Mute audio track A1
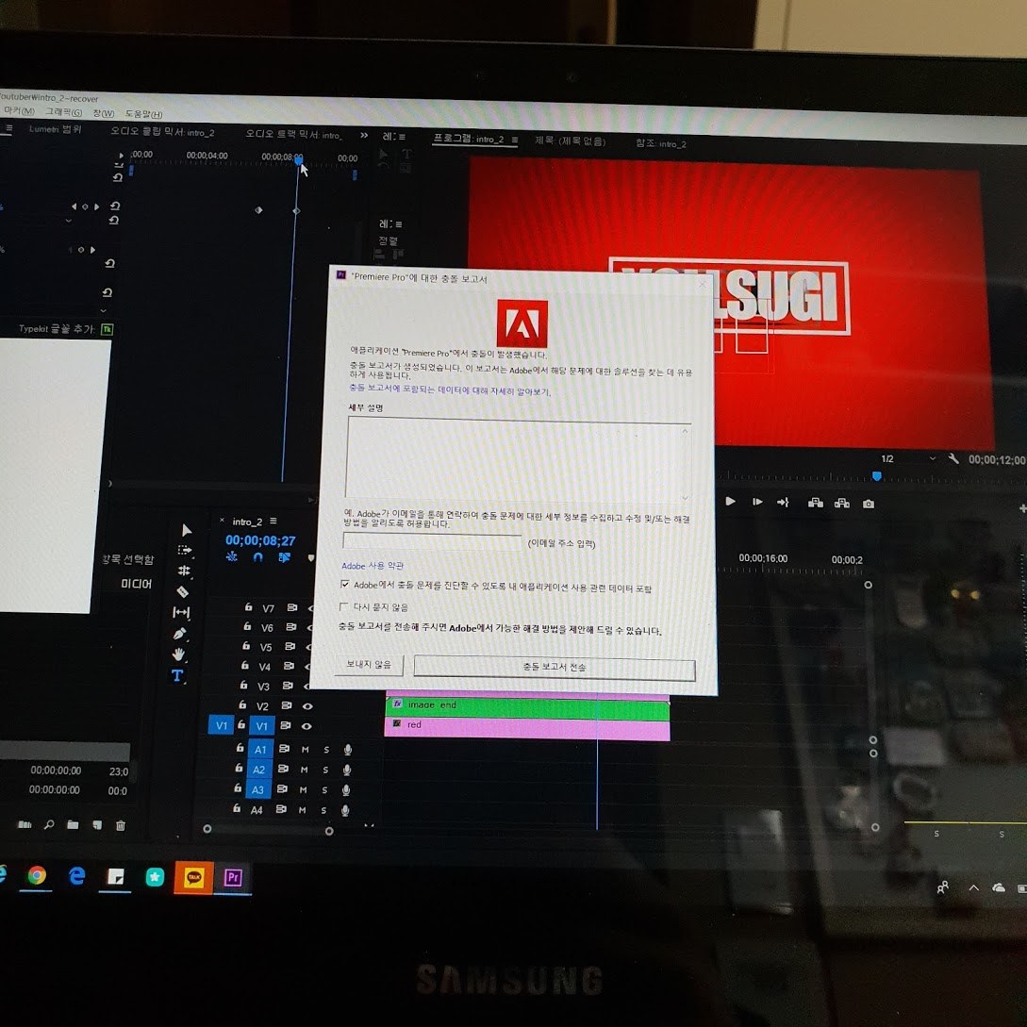This screenshot has width=1027, height=1027. [306, 750]
